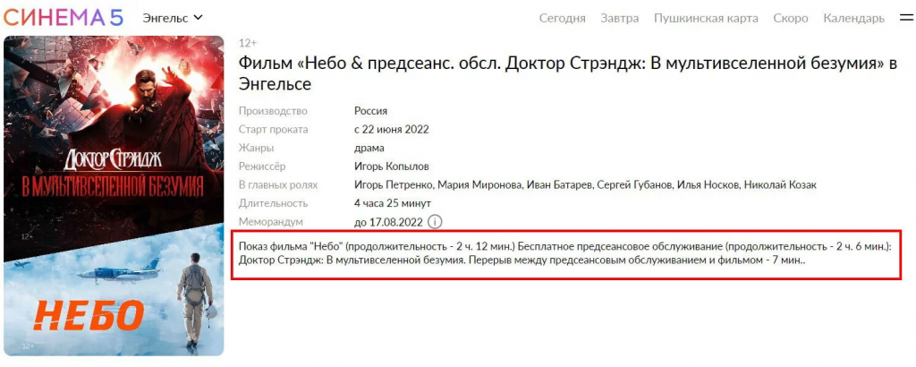Click actor name Игорь Петренко
Viewport: 916px width, 367px height.
394,185
